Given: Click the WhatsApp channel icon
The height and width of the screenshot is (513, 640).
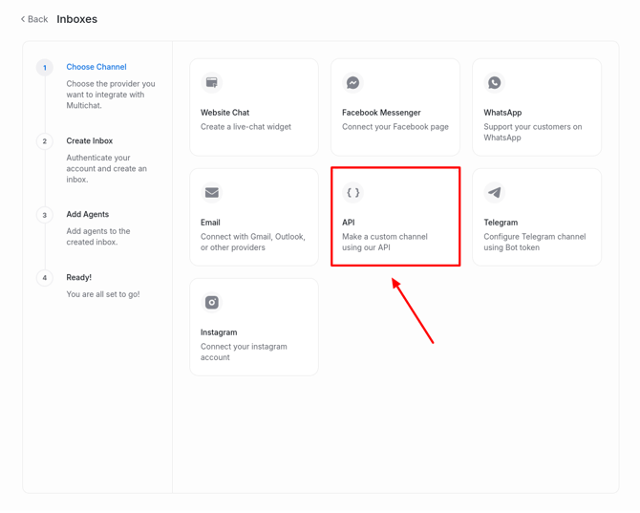Looking at the screenshot, I should tap(495, 83).
